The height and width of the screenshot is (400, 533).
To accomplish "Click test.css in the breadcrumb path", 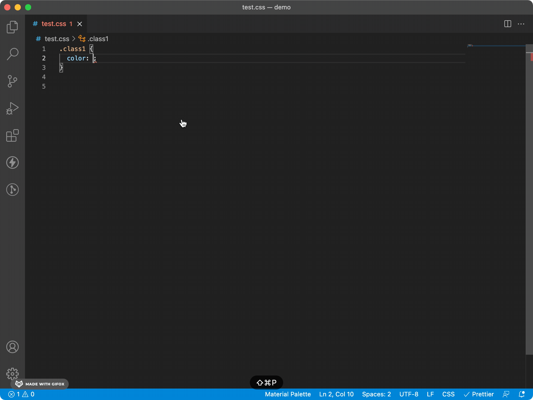I will 57,39.
